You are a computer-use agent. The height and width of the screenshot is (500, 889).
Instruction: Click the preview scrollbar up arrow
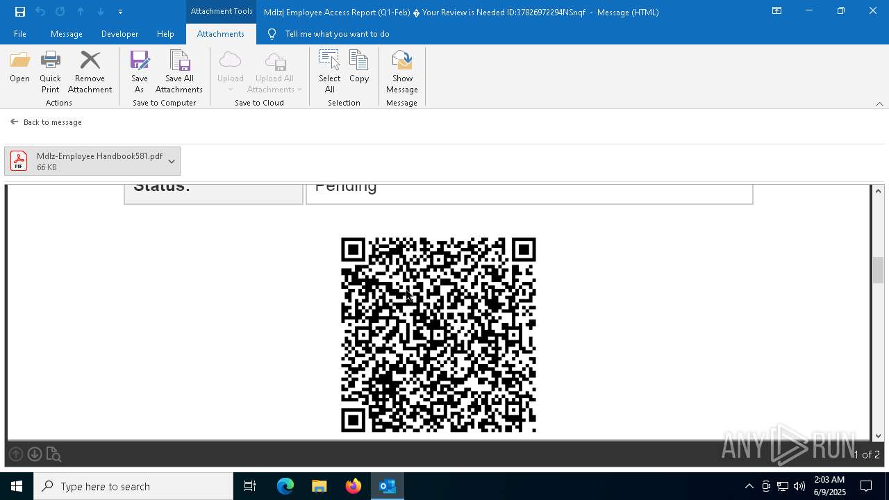pos(878,191)
